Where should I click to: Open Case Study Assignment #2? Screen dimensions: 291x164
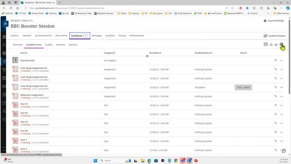click(34, 77)
